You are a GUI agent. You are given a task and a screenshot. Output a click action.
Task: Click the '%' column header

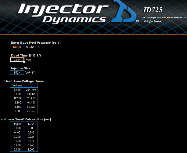click(31, 86)
